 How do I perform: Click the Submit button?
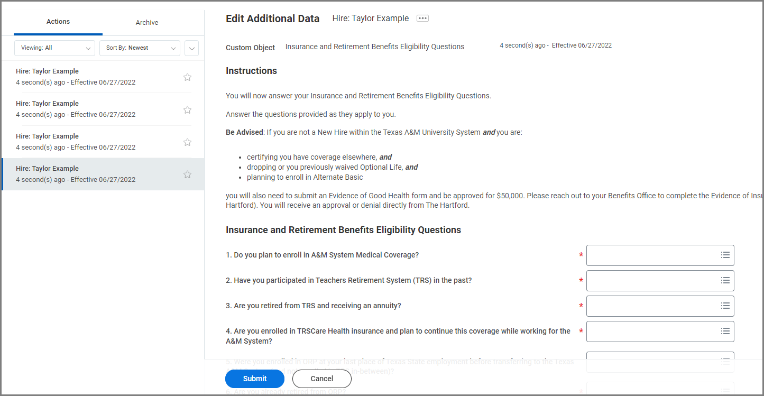pos(255,379)
